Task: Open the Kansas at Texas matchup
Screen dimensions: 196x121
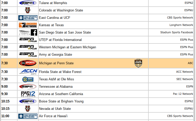Action: 51,25
